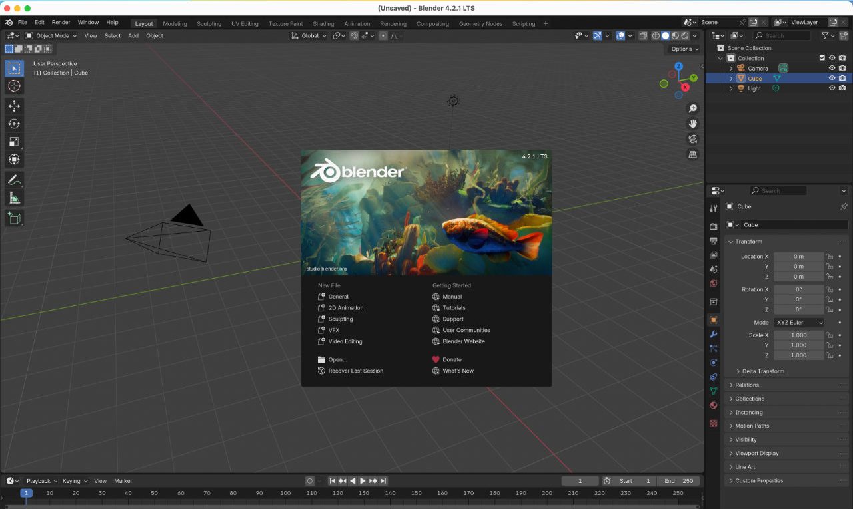Switch to wireframe viewport shading
The width and height of the screenshot is (853, 509).
point(656,36)
